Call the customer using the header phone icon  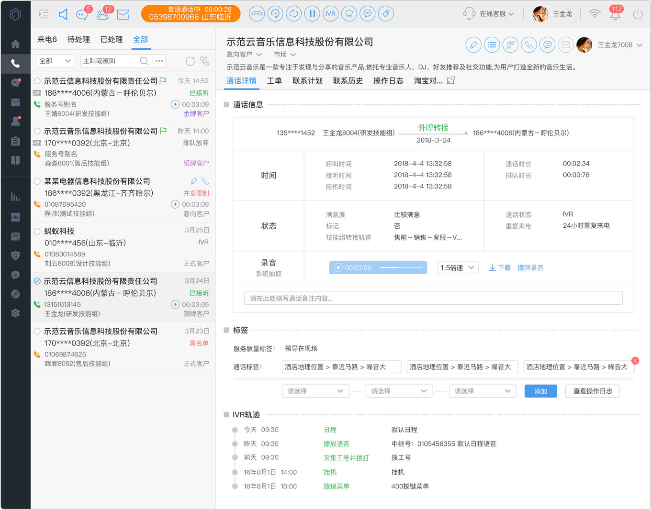pyautogui.click(x=528, y=45)
